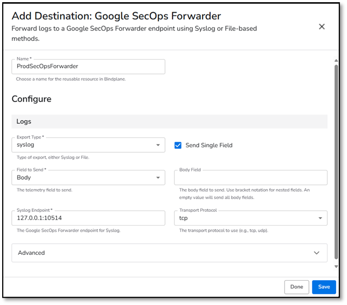Click the Syslog Endpoint input field
The width and height of the screenshot is (347, 305).
(x=88, y=218)
